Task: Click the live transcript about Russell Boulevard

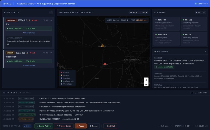Action: [x=29, y=42]
